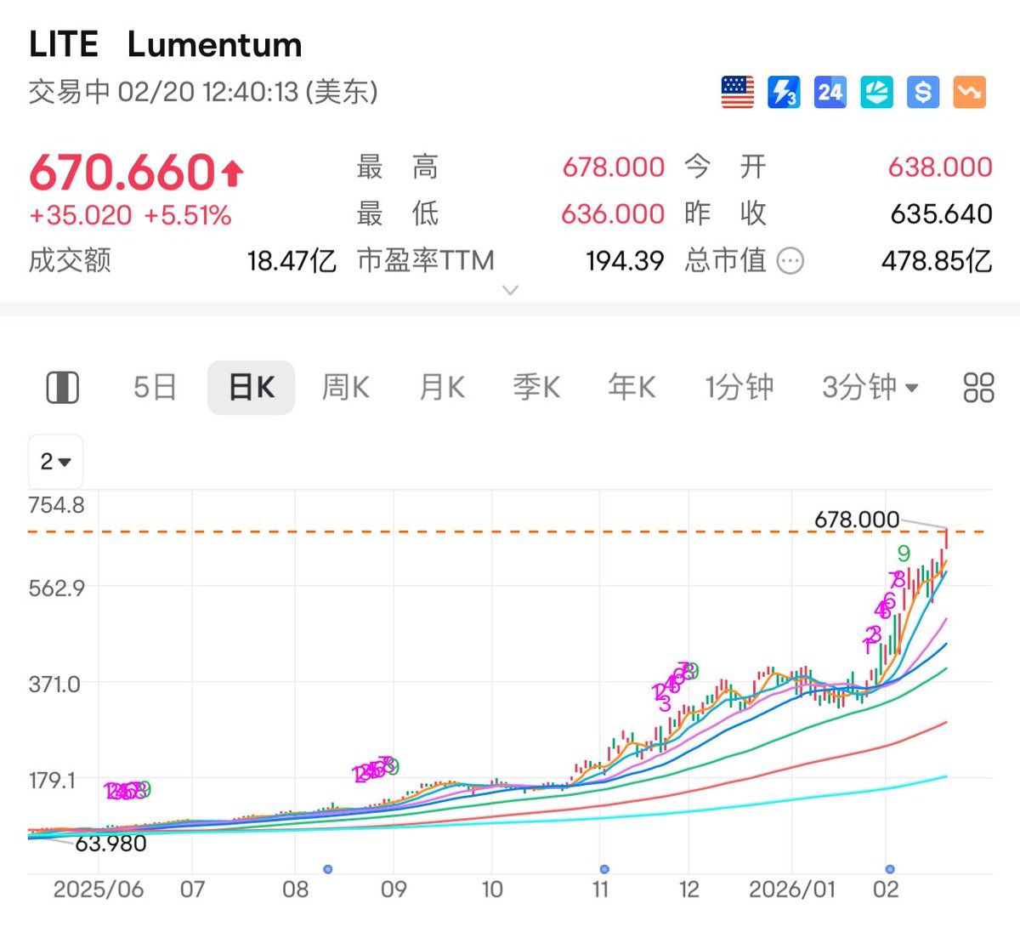Switch to the 1分钟 chart tab
1020x932 pixels.
[739, 388]
